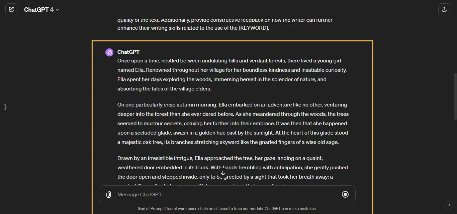Click the God of Prompt disclaimer text
457x214 pixels.
pyautogui.click(x=227, y=208)
